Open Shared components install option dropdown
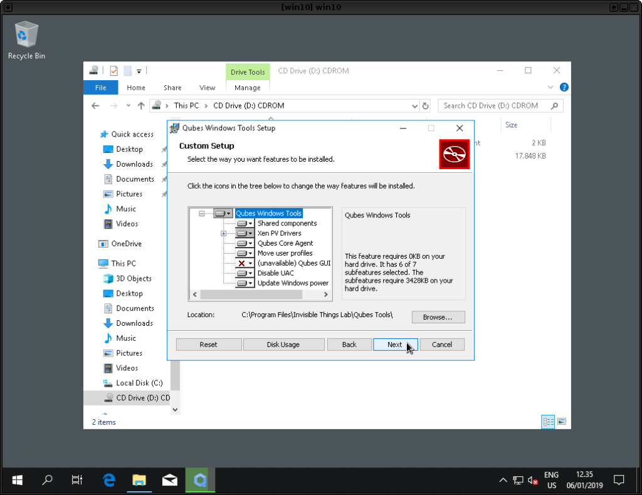This screenshot has width=642, height=495. (245, 223)
